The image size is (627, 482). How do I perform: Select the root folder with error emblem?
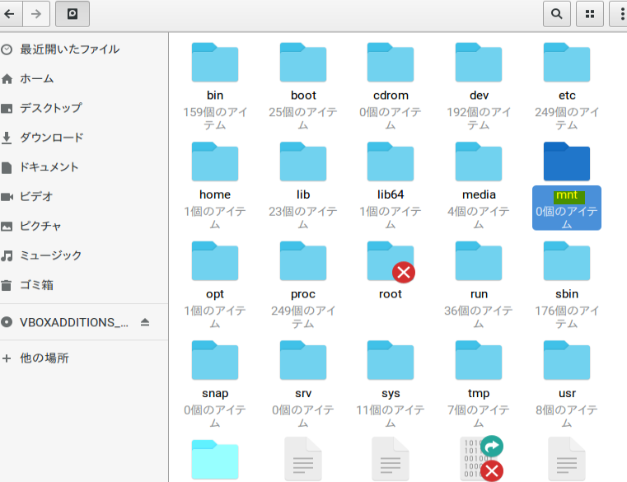391,261
